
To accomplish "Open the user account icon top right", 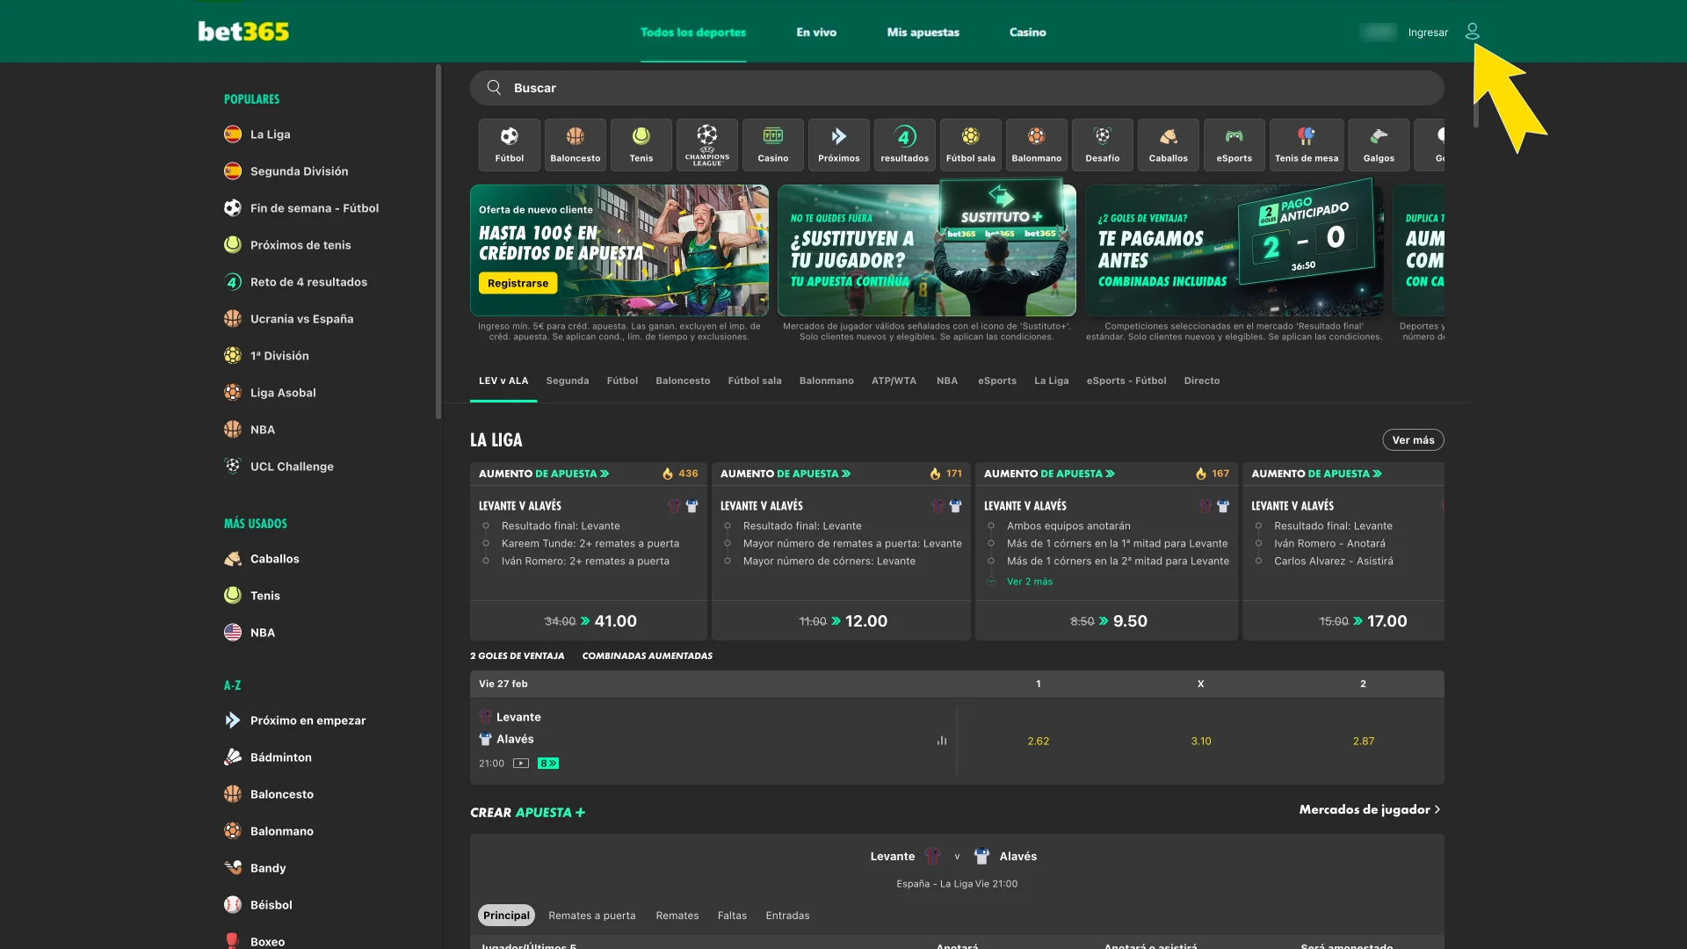I will (x=1473, y=32).
